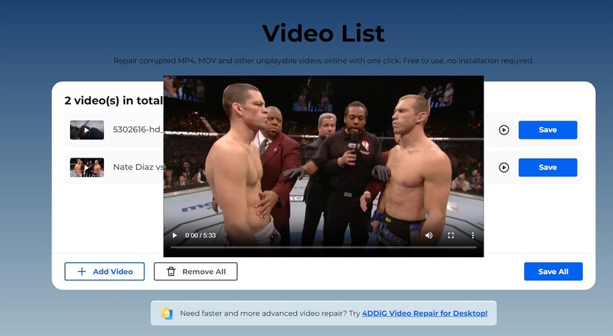
Task: Save the 5302616-hd video
Action: pyautogui.click(x=548, y=130)
